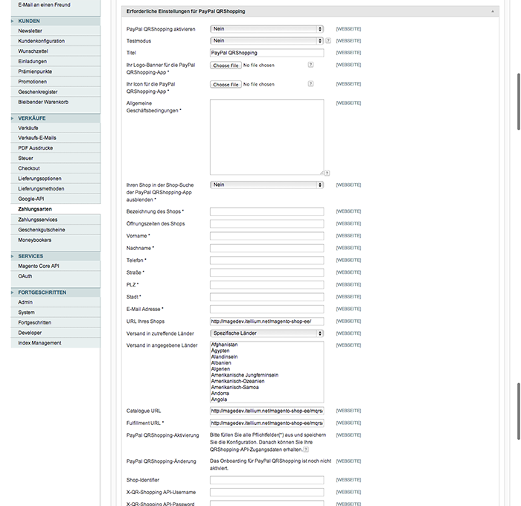
Task: Click help icon below Geschäftsbedingungen textarea
Action: 327,173
